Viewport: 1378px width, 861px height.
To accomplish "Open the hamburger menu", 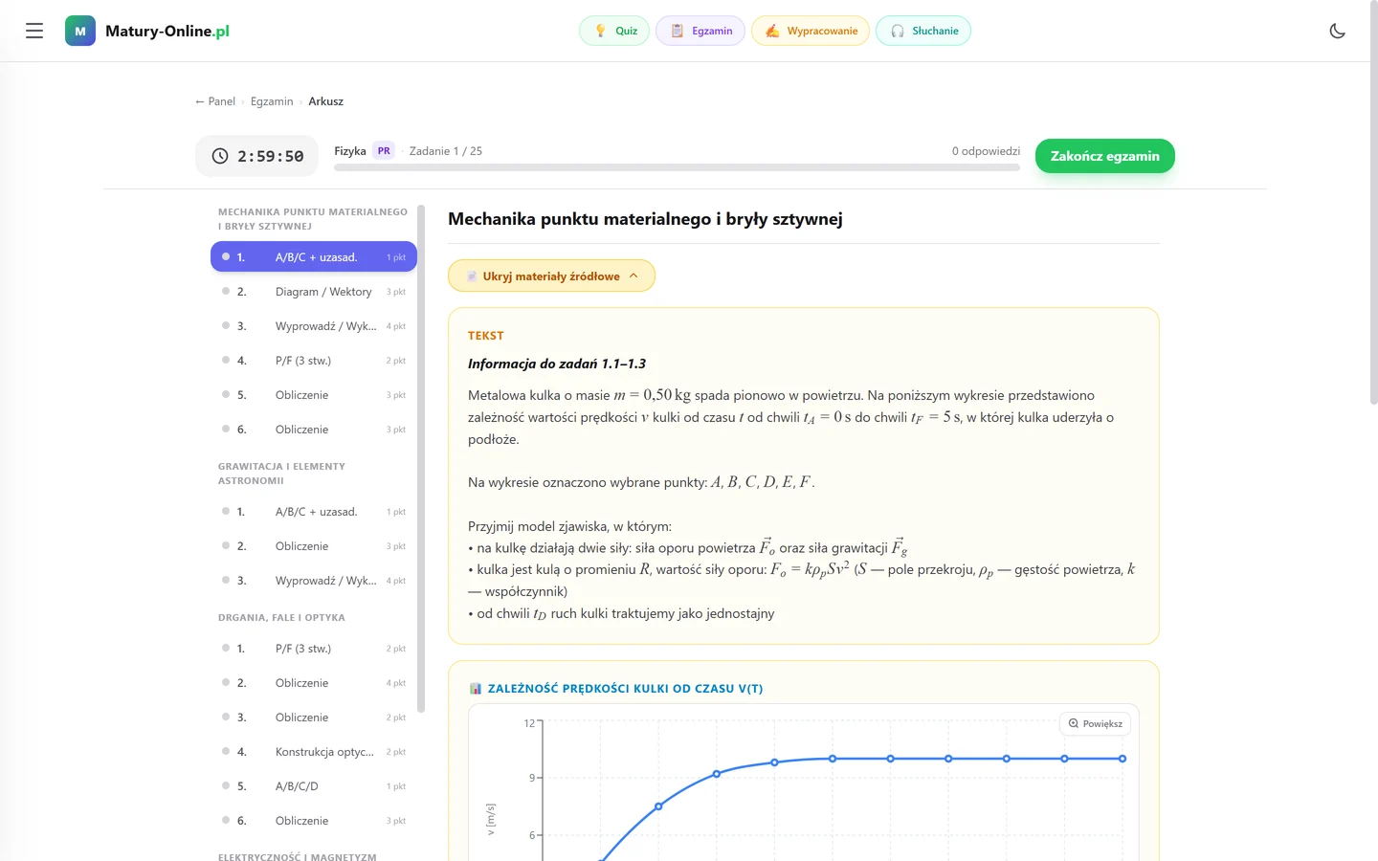I will 34,31.
